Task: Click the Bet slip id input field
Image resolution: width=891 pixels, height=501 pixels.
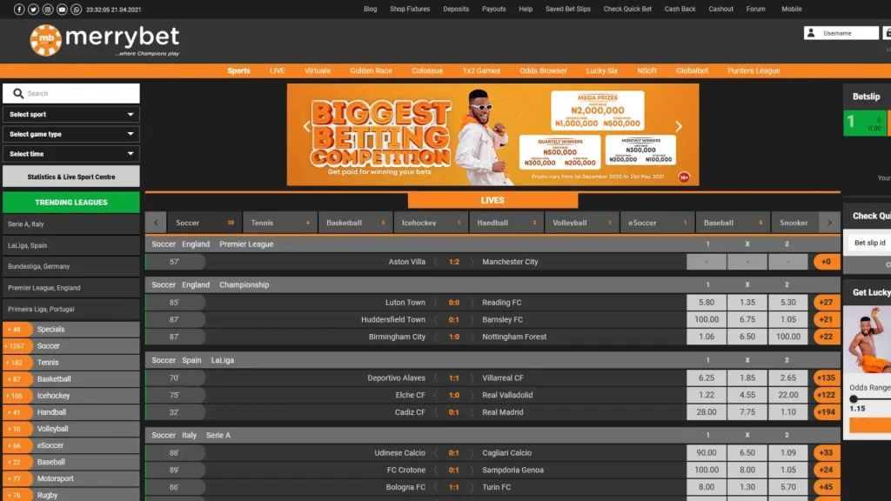Action: pyautogui.click(x=870, y=243)
